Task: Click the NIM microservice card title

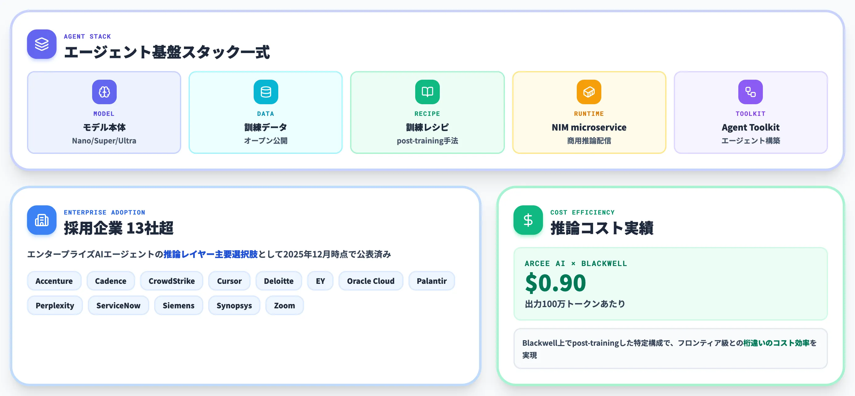Action: pyautogui.click(x=589, y=127)
